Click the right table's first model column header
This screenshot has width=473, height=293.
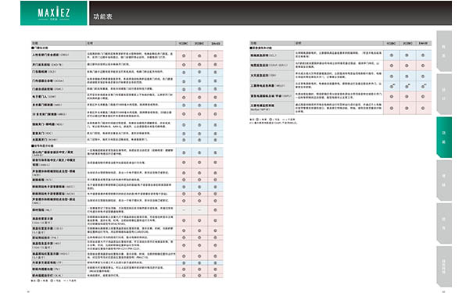(391, 44)
